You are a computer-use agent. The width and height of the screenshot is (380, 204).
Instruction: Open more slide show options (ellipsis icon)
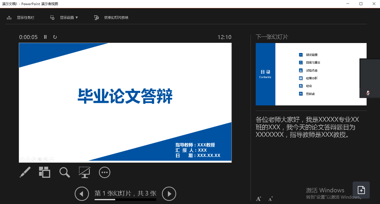tap(104, 172)
